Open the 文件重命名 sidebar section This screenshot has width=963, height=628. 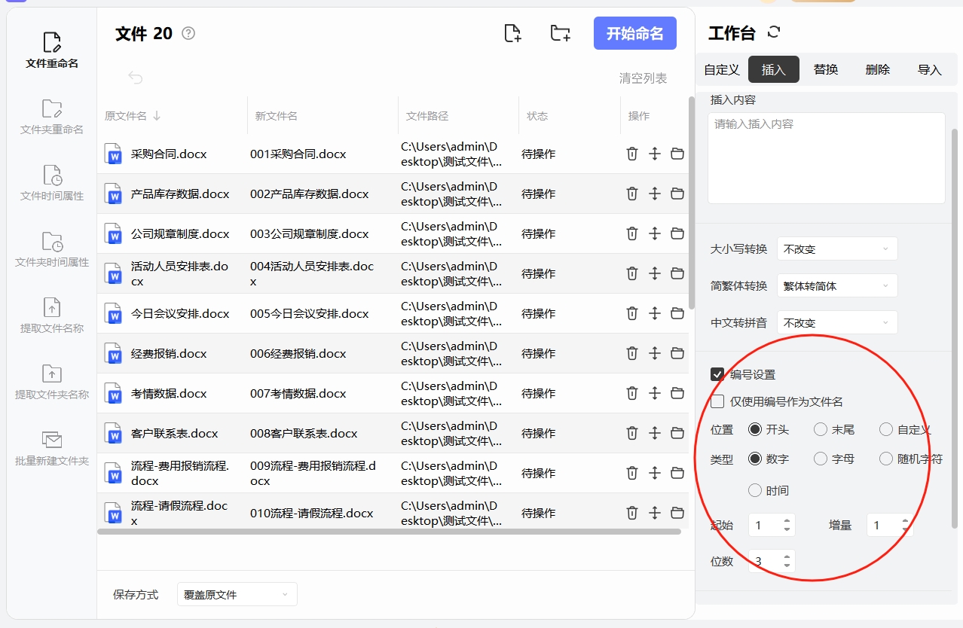click(x=52, y=51)
